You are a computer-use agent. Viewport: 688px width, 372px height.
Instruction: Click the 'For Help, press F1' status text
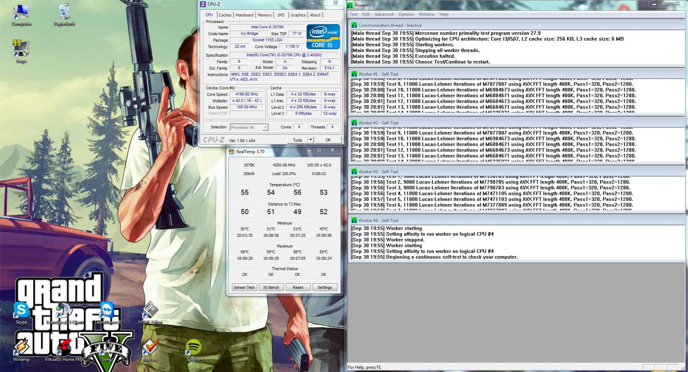[x=364, y=367]
